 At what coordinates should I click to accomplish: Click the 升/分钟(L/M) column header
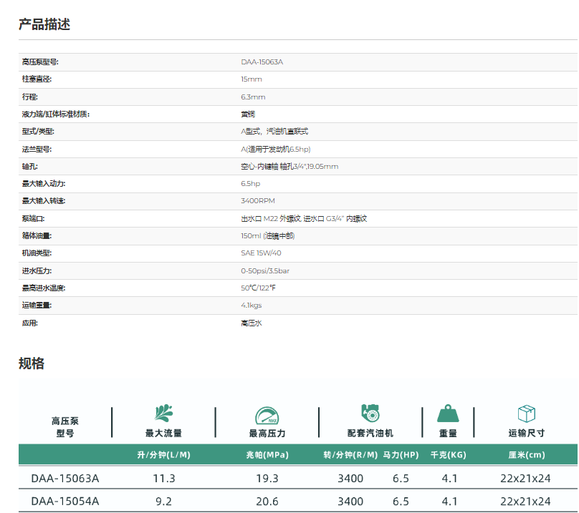(163, 455)
